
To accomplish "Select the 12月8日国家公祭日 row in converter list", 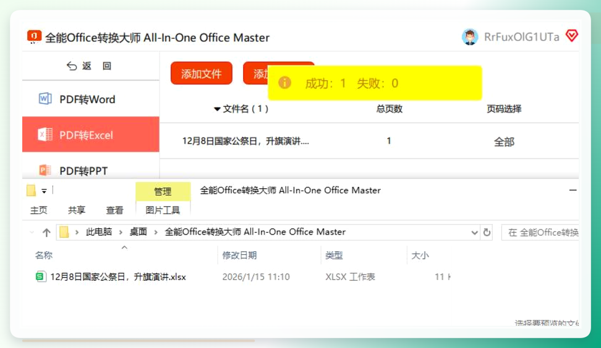I will [369, 141].
